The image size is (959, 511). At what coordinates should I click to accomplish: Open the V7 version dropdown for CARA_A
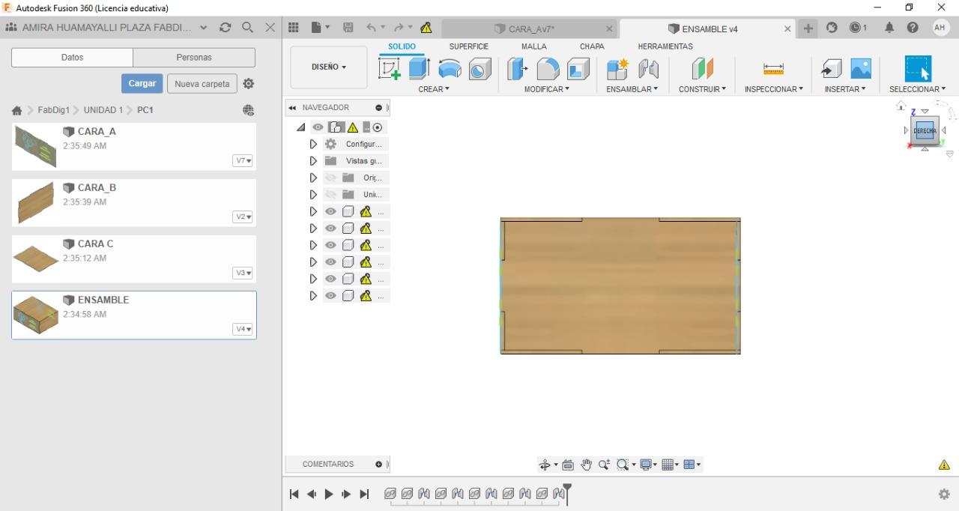tap(243, 160)
